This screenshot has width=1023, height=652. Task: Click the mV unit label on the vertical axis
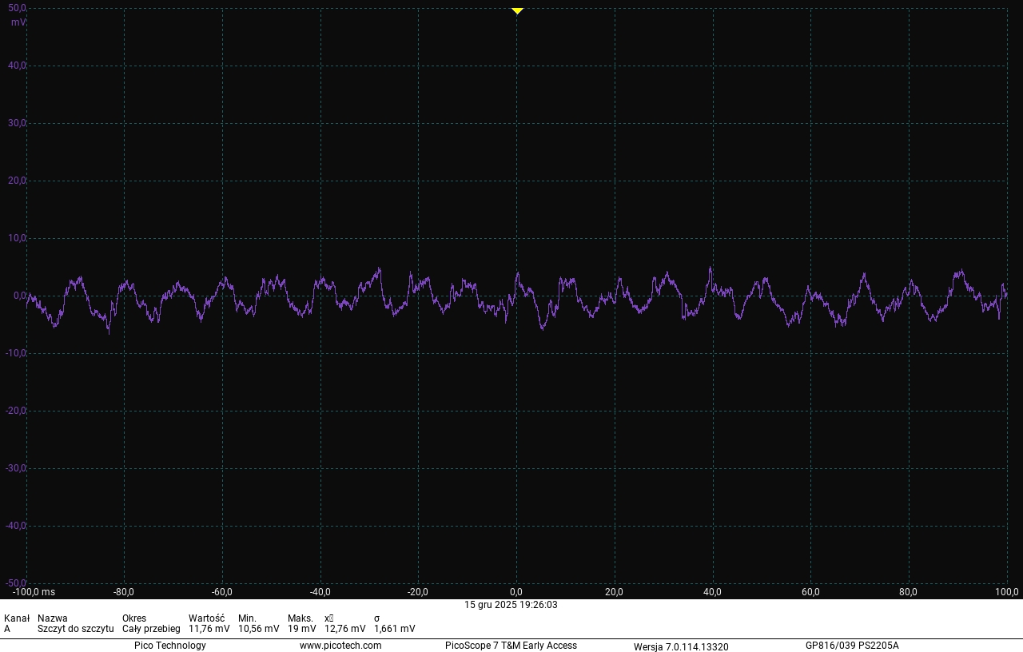point(18,22)
